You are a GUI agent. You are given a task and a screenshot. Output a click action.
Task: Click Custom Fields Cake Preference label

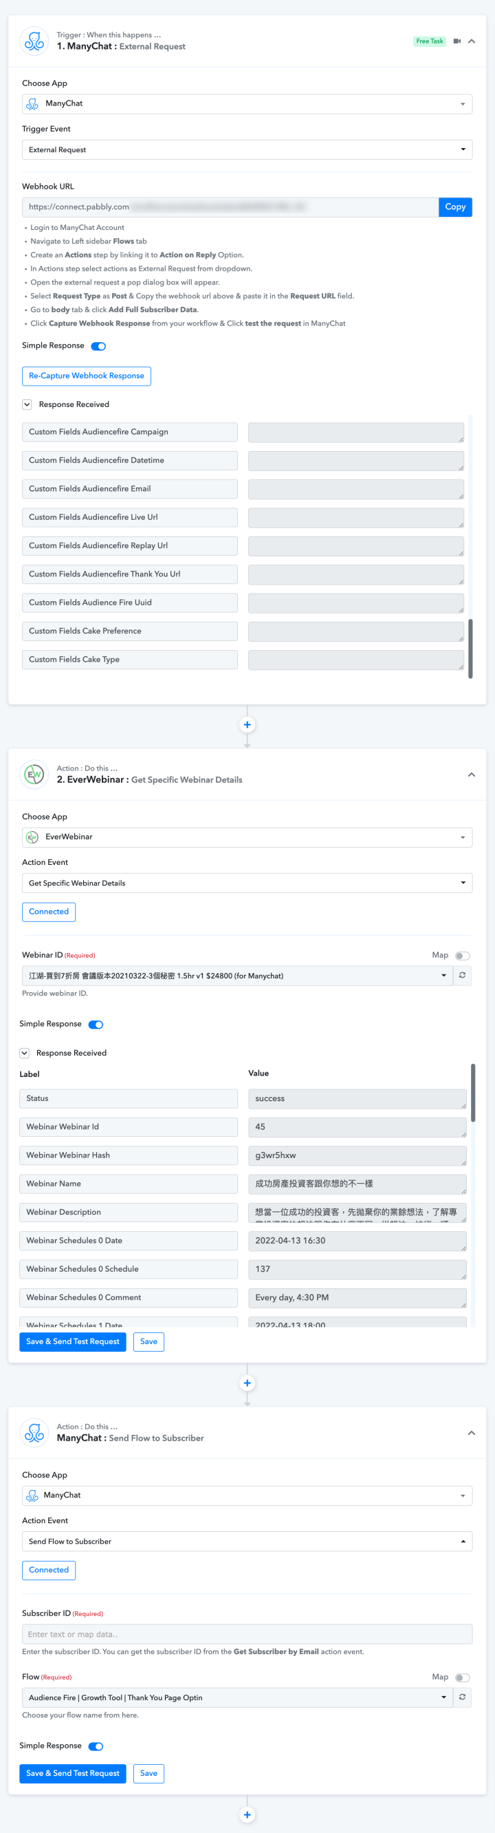[x=130, y=631]
